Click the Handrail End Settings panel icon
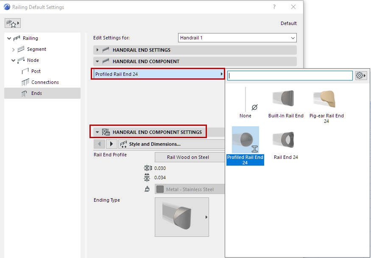Screen dimensions: 371x258 pyautogui.click(x=106, y=50)
